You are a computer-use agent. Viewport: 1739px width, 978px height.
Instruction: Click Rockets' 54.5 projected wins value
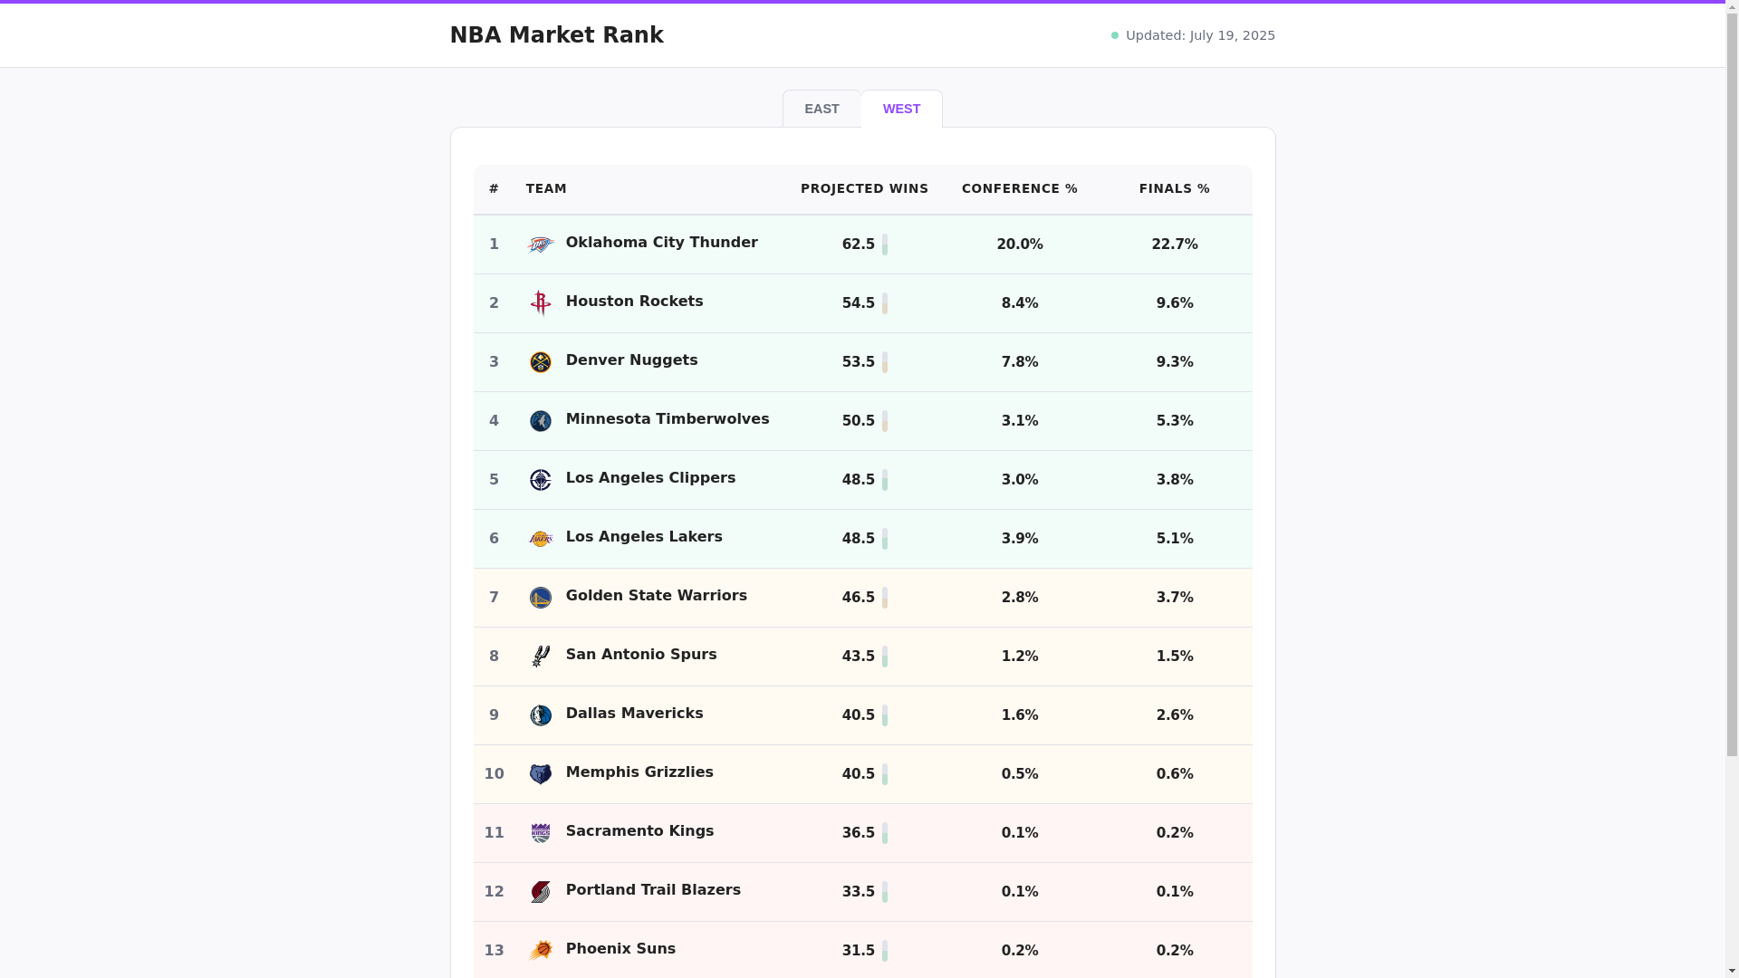(858, 303)
